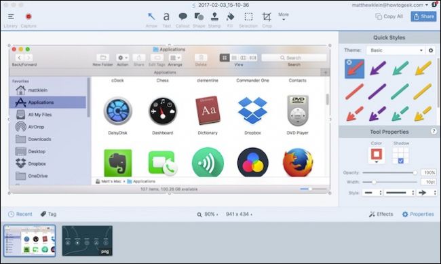Open the dark png thumbnail in tray
The image size is (441, 264).
click(88, 241)
